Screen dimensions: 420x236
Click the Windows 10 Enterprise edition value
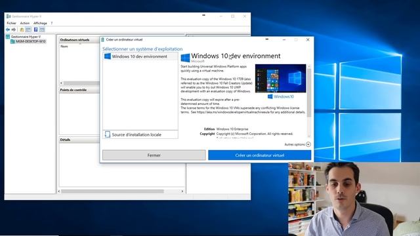click(232, 129)
